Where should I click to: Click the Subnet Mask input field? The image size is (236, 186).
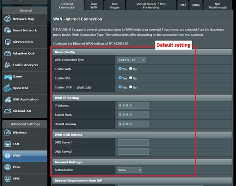pos(133,115)
